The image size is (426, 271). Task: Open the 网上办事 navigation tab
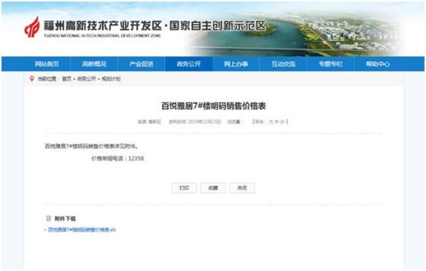pos(236,64)
